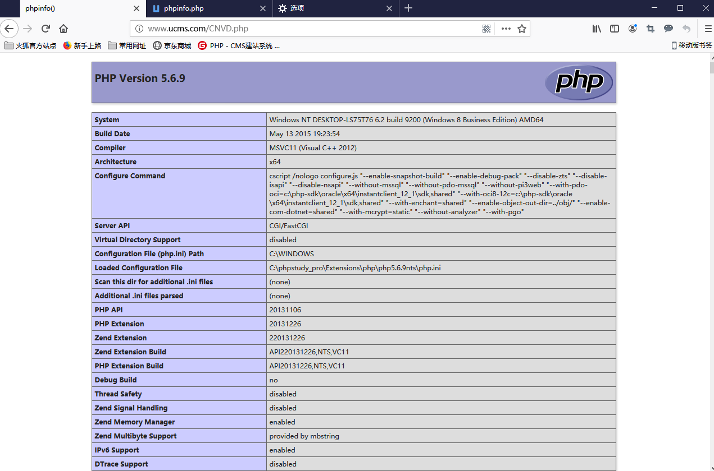Click the forward navigation arrow
714x471 pixels.
pos(28,29)
